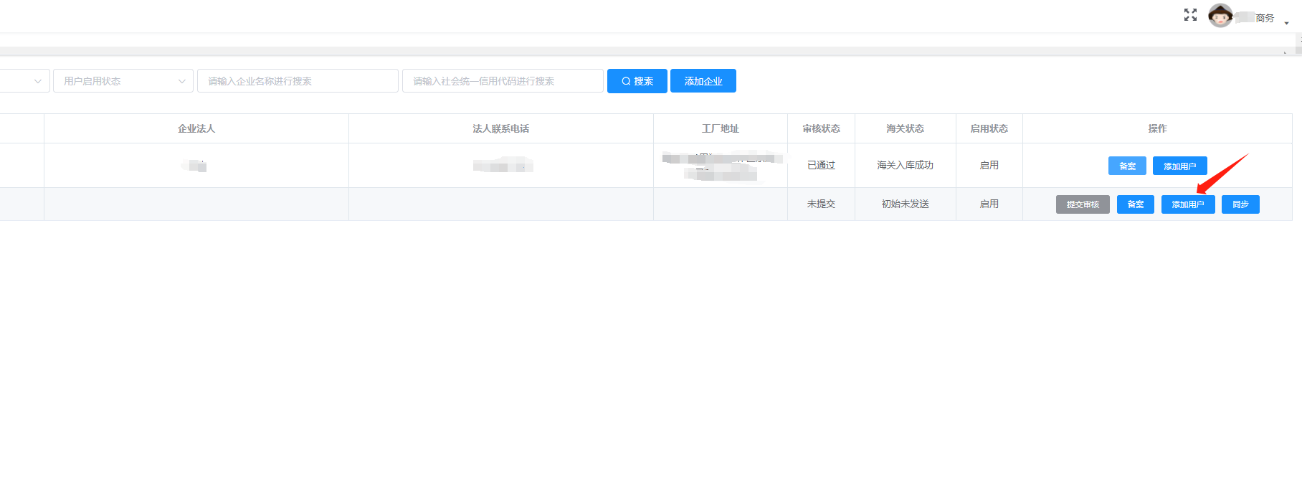This screenshot has width=1302, height=482.
Task: Click the 添加企业 button
Action: coord(703,81)
